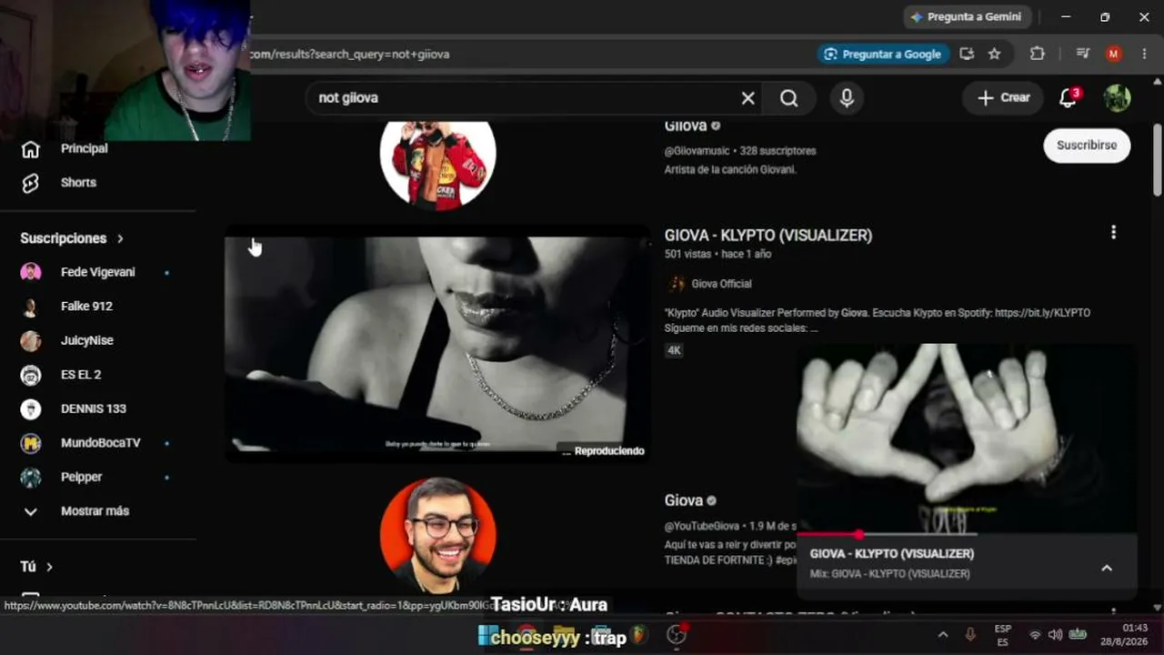Open Chrome media controls icon
The height and width of the screenshot is (655, 1164).
(1082, 54)
